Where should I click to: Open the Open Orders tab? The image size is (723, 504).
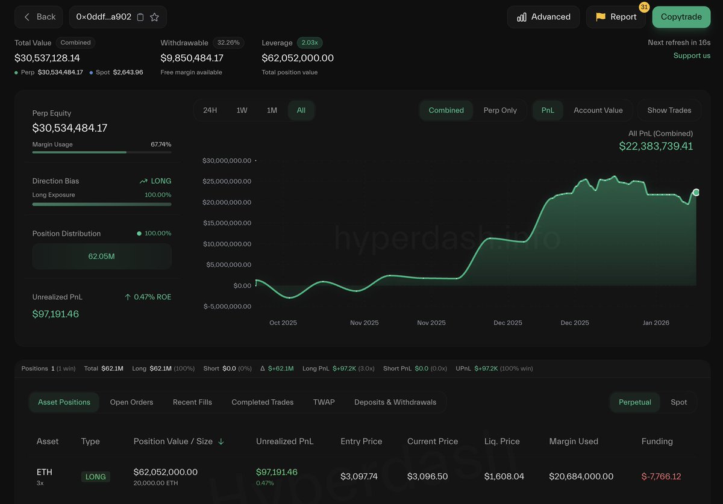[131, 402]
